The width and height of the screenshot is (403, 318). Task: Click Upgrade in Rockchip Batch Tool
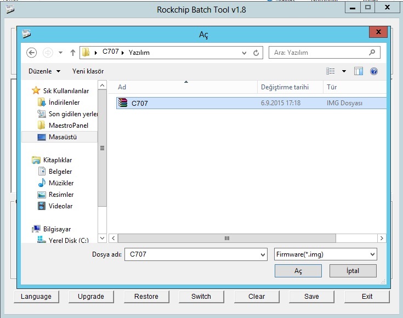coord(91,297)
